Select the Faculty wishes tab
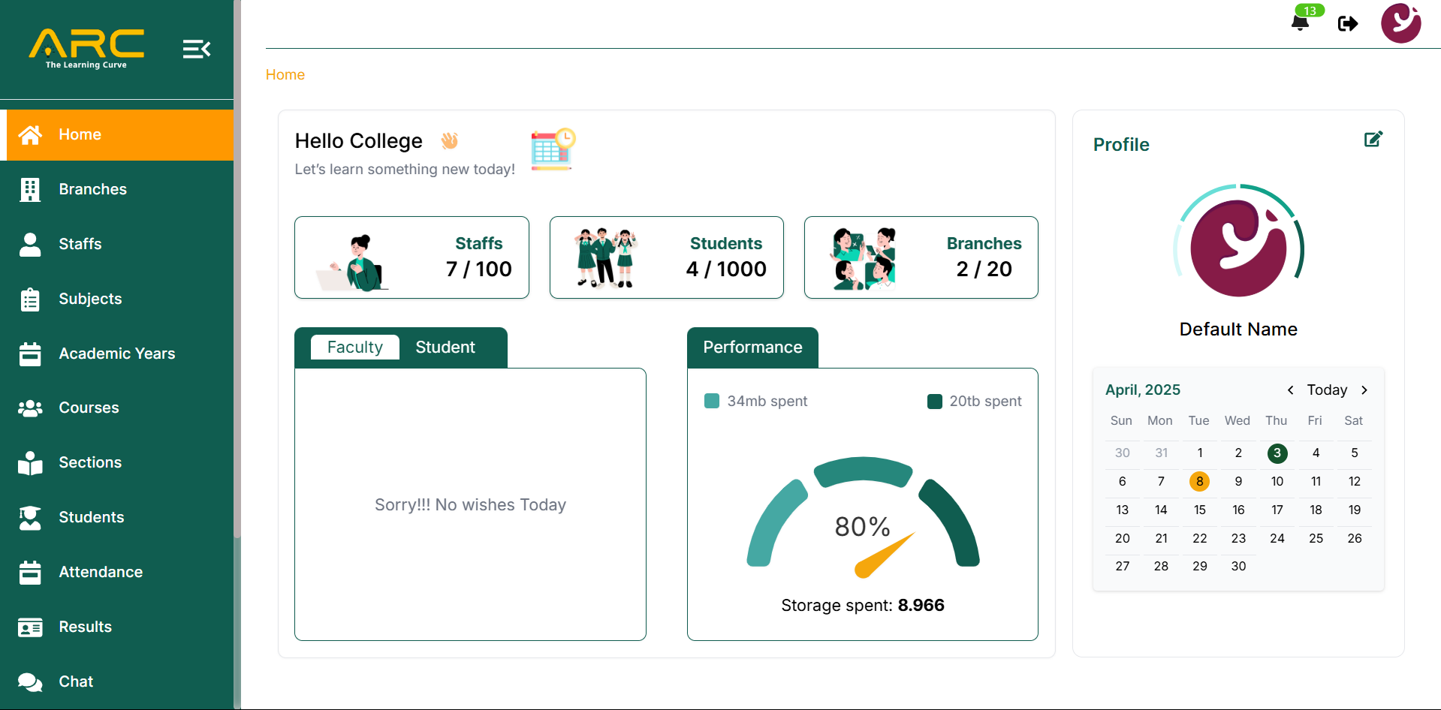Screen dimensions: 1441x710 click(x=354, y=347)
